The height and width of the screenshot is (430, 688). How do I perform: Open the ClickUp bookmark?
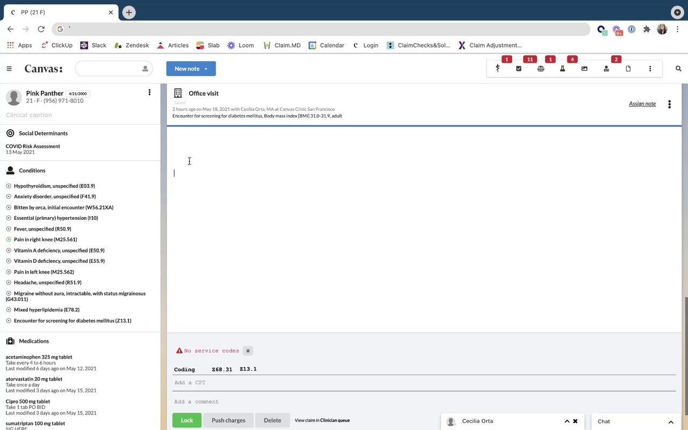click(57, 45)
